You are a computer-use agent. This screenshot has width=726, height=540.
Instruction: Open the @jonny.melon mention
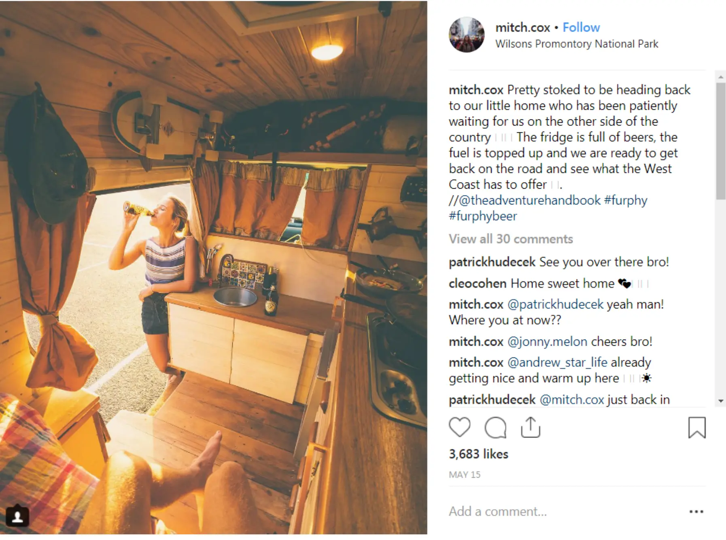coord(547,342)
